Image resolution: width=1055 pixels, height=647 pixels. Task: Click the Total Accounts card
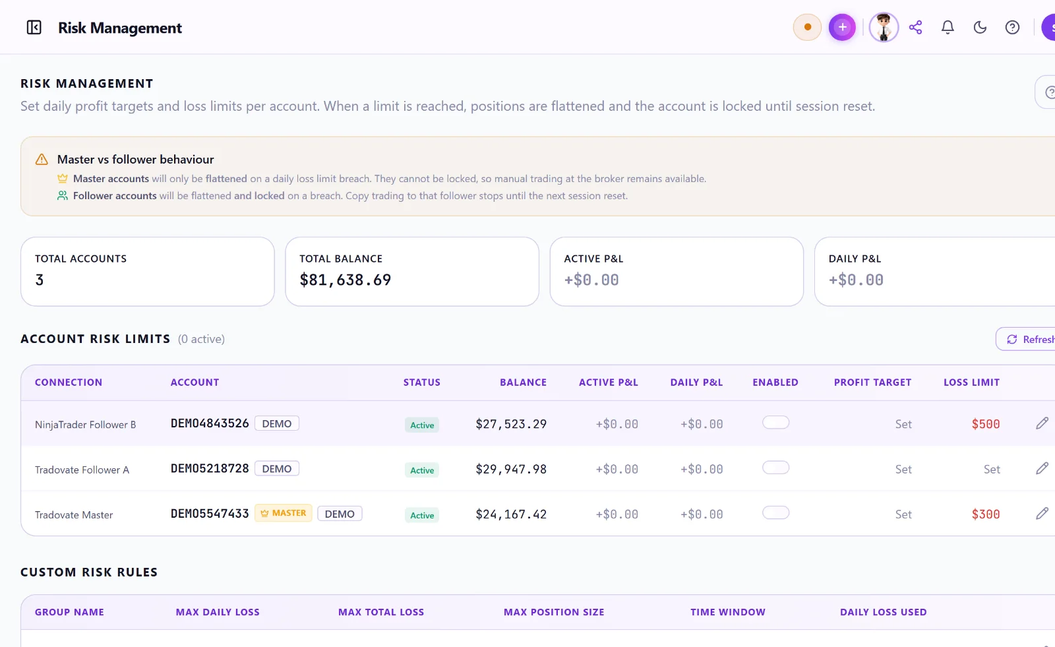pyautogui.click(x=148, y=272)
